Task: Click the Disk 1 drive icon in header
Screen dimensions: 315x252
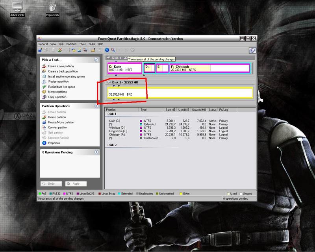Action: pyautogui.click(x=109, y=57)
